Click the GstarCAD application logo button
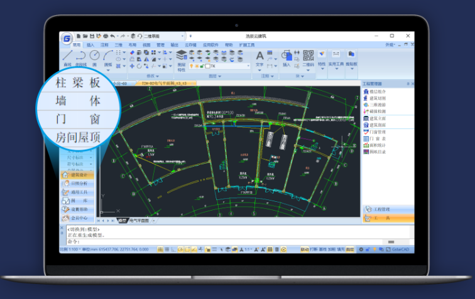 [66, 38]
